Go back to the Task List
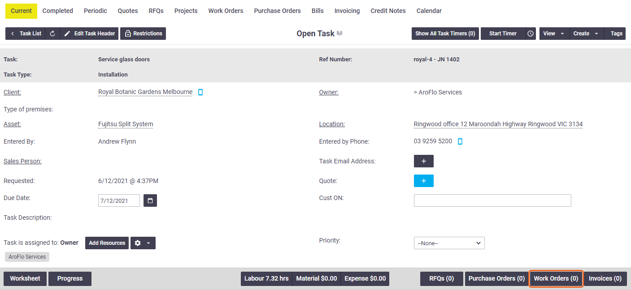Image resolution: width=631 pixels, height=290 pixels. point(26,34)
